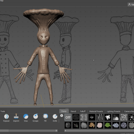Select the Fill sculpt tool
Screen dimensions: 134x134
click(x=45, y=118)
